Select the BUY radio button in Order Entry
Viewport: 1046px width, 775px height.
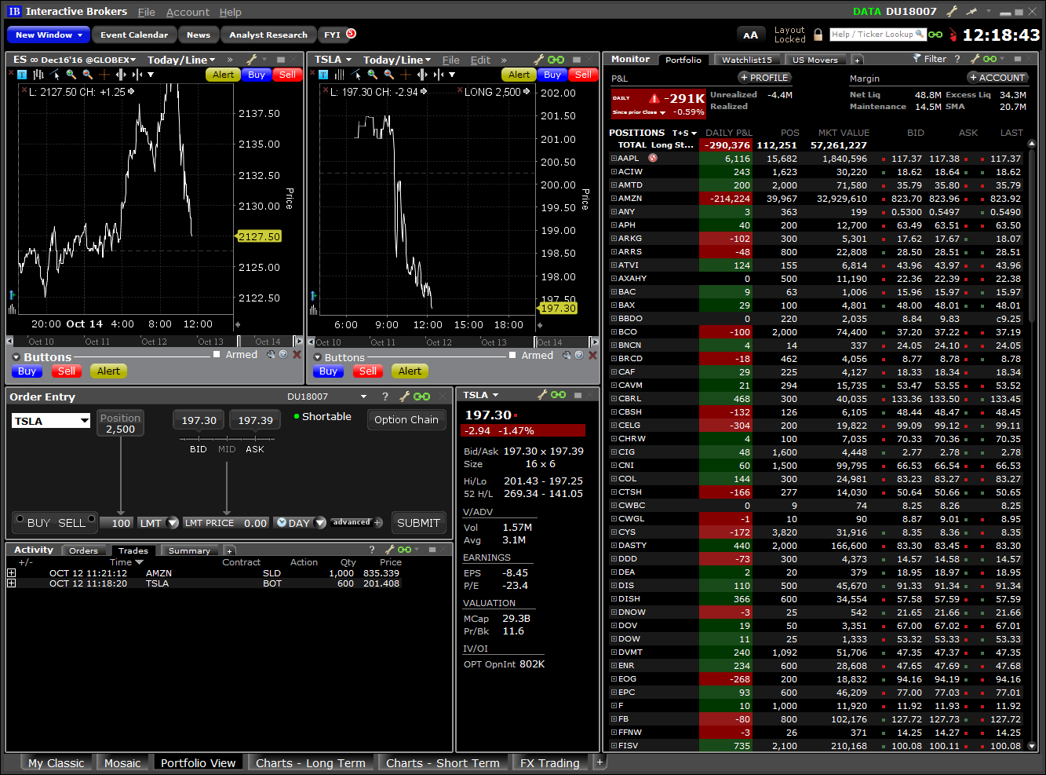click(x=20, y=519)
